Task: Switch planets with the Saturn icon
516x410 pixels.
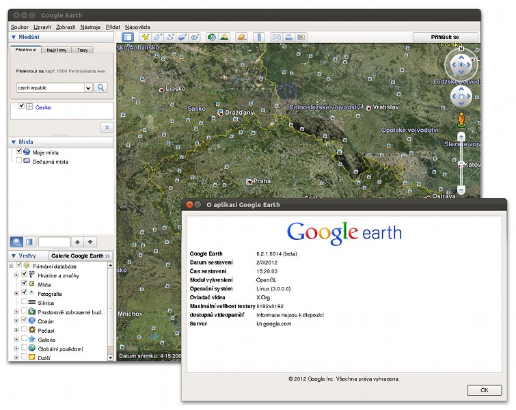Action: (241, 37)
